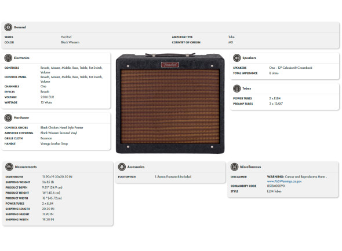Screen dimensions: 342x251
Task: Click the Miscellaneous section icon
Action: coord(234,167)
